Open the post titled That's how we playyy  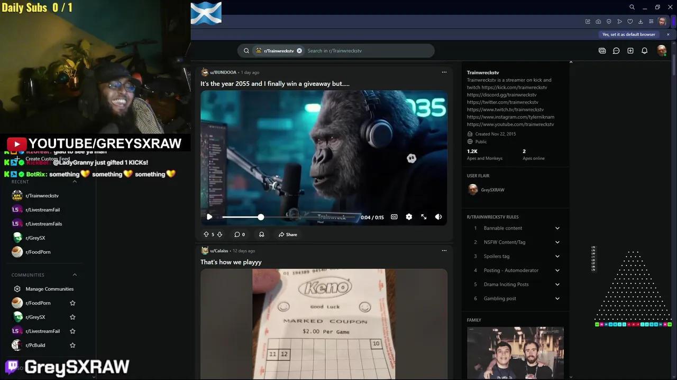[x=231, y=262]
